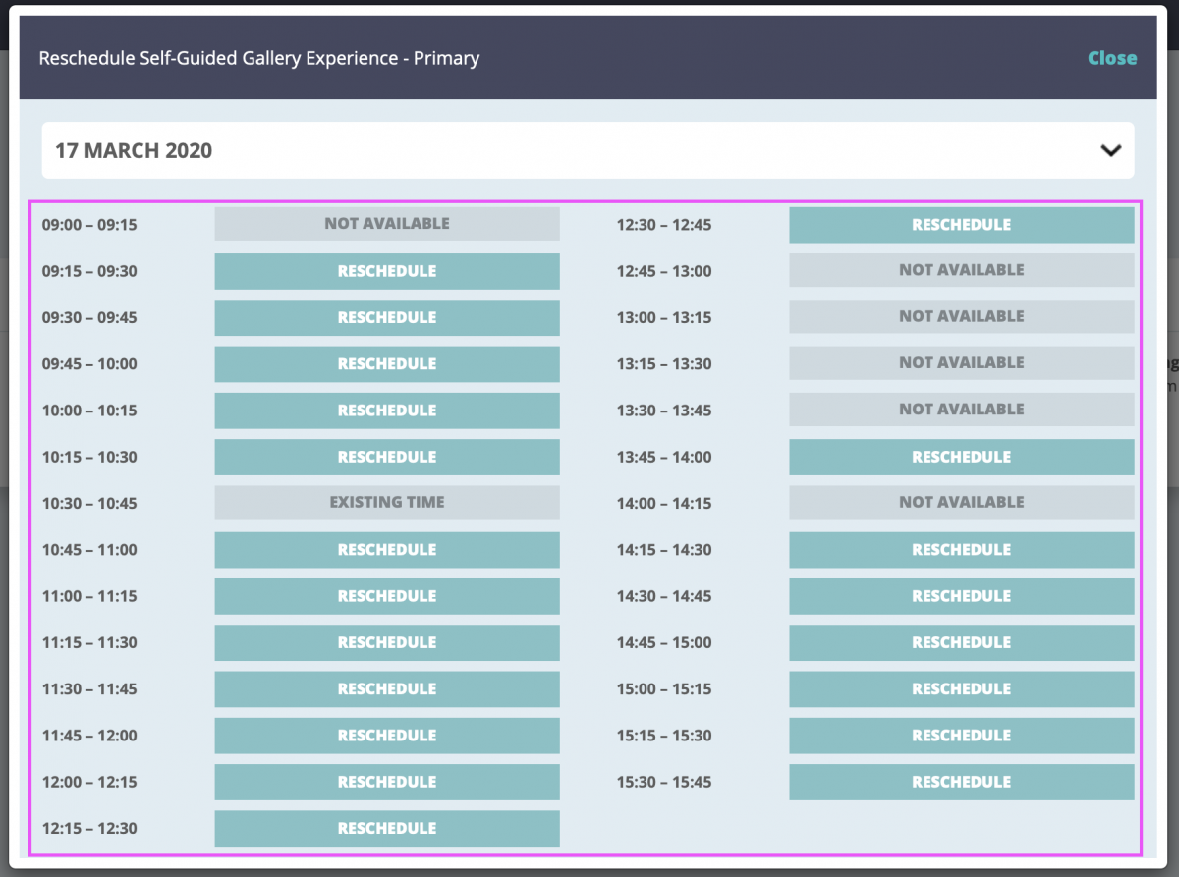This screenshot has width=1179, height=877.
Task: Click Not Available for the 13:30 – 13:45 slot
Action: [962, 410]
